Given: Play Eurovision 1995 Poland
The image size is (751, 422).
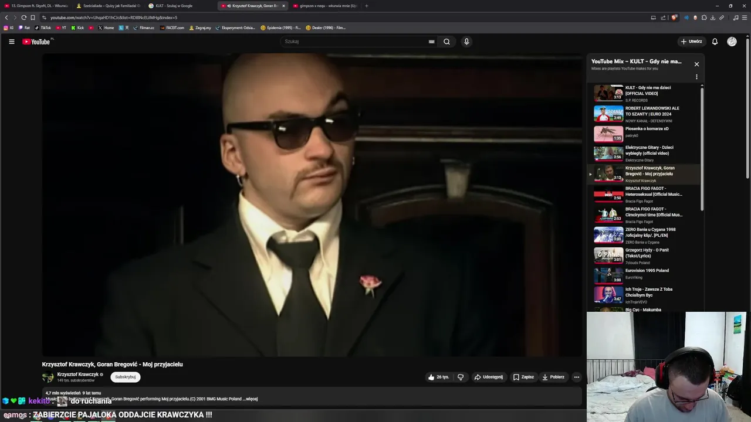Looking at the screenshot, I should pos(645,275).
